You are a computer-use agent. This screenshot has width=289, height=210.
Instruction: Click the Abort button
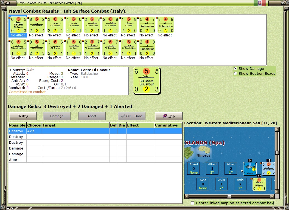click(x=92, y=116)
